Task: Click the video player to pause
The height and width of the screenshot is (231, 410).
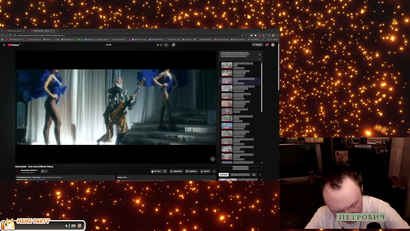Action: [116, 107]
